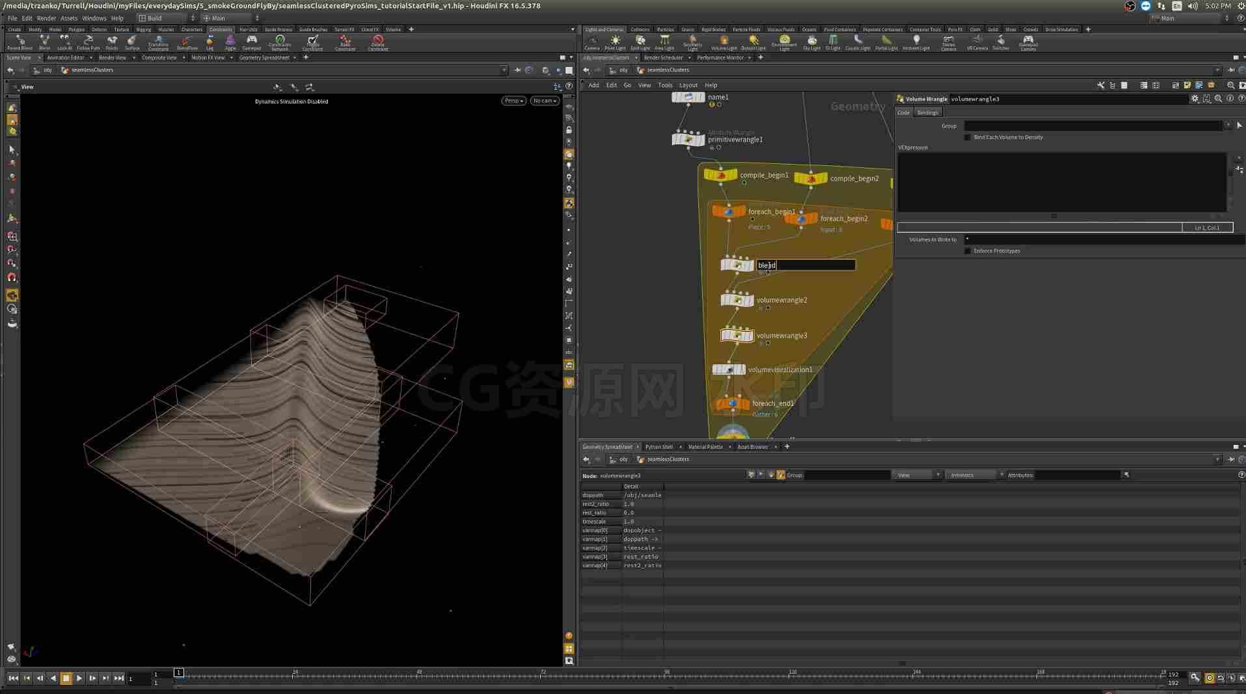The height and width of the screenshot is (694, 1246).
Task: Select the Look At constraint tool
Action: click(x=64, y=43)
